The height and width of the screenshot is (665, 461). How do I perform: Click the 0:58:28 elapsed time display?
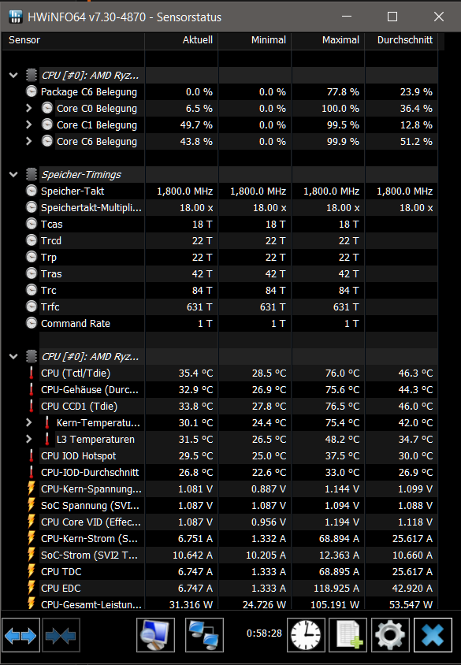(264, 633)
